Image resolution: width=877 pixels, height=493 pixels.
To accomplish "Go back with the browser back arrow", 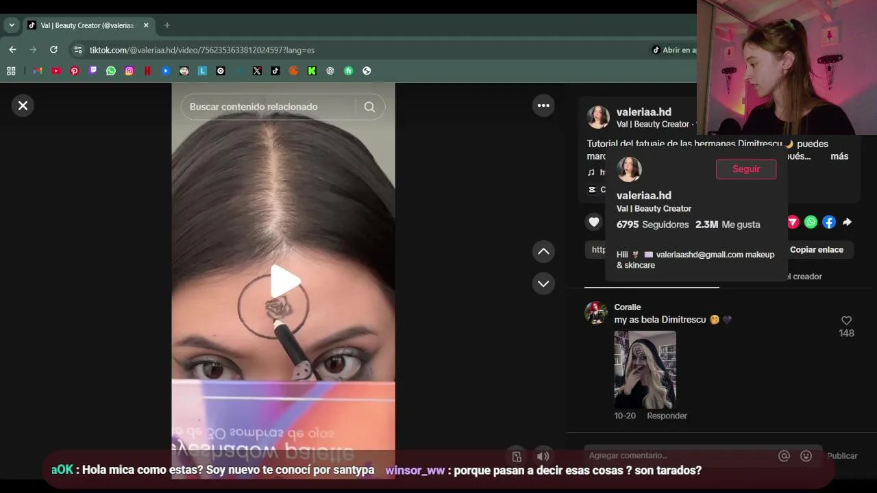I will click(x=12, y=50).
